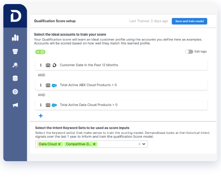Click building icon in ABX Cloud Products row
Image resolution: width=221 pixels, height=183 pixels.
(x=48, y=85)
